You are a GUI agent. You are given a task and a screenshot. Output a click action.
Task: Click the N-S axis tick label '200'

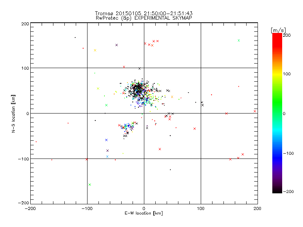coord(25,24)
